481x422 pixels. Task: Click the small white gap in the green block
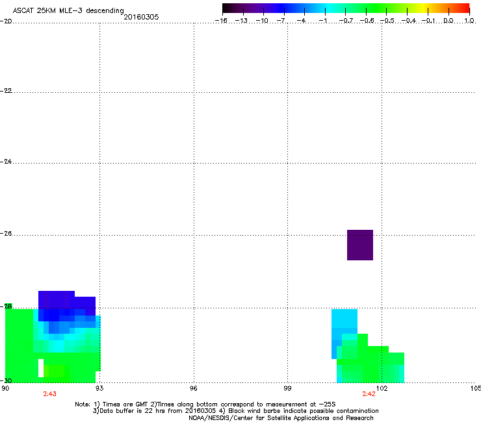(x=41, y=367)
